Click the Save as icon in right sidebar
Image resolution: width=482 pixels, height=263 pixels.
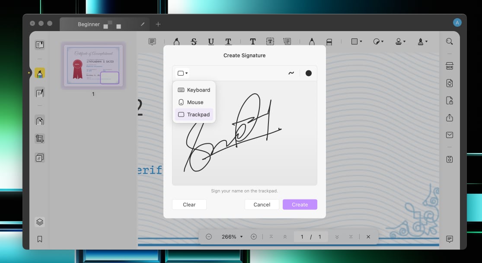tap(450, 159)
